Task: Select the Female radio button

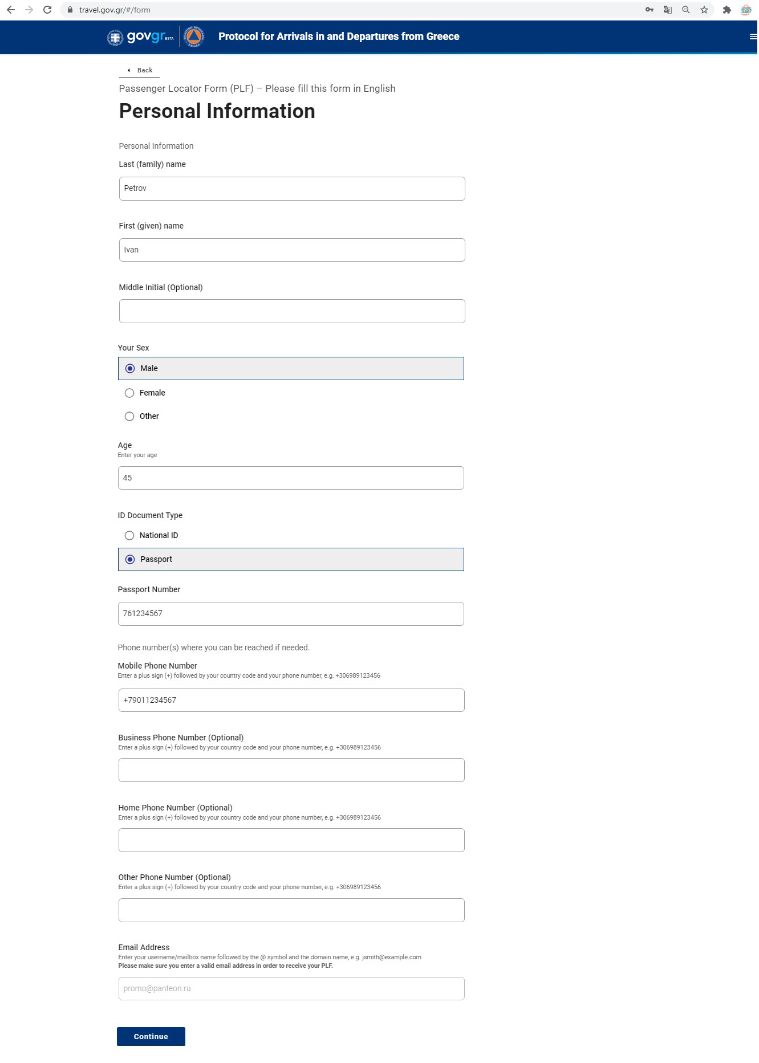Action: tap(129, 393)
